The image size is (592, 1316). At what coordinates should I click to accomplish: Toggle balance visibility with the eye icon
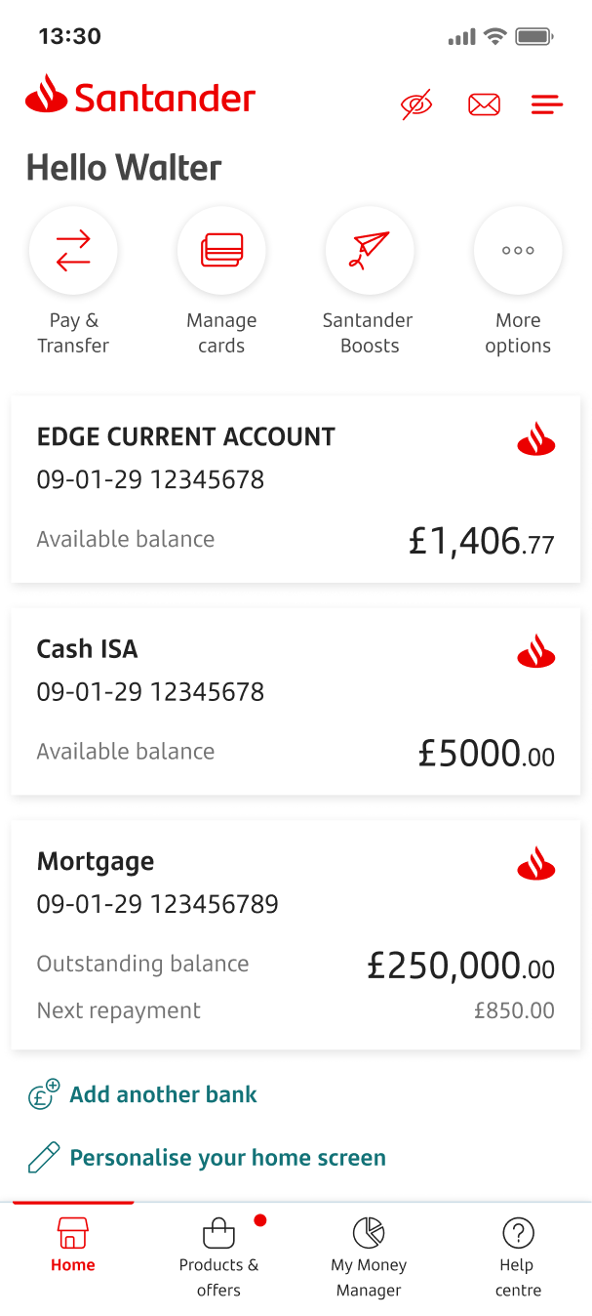pos(416,103)
